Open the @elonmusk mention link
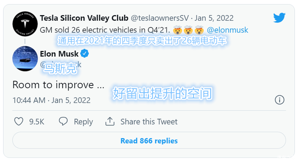The width and height of the screenshot is (298, 162). pyautogui.click(x=227, y=30)
